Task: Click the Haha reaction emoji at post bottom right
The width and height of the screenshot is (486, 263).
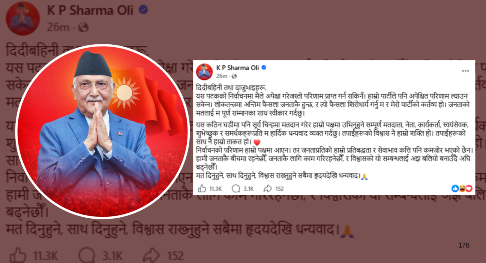Action: [462, 189]
